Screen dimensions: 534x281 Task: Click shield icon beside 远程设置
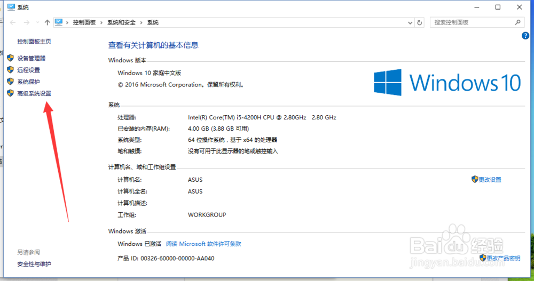[x=10, y=70]
